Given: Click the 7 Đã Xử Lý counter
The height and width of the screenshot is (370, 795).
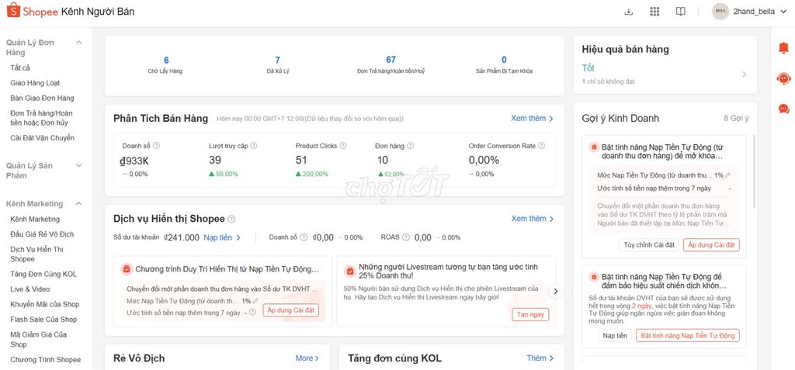Looking at the screenshot, I should pyautogui.click(x=277, y=65).
